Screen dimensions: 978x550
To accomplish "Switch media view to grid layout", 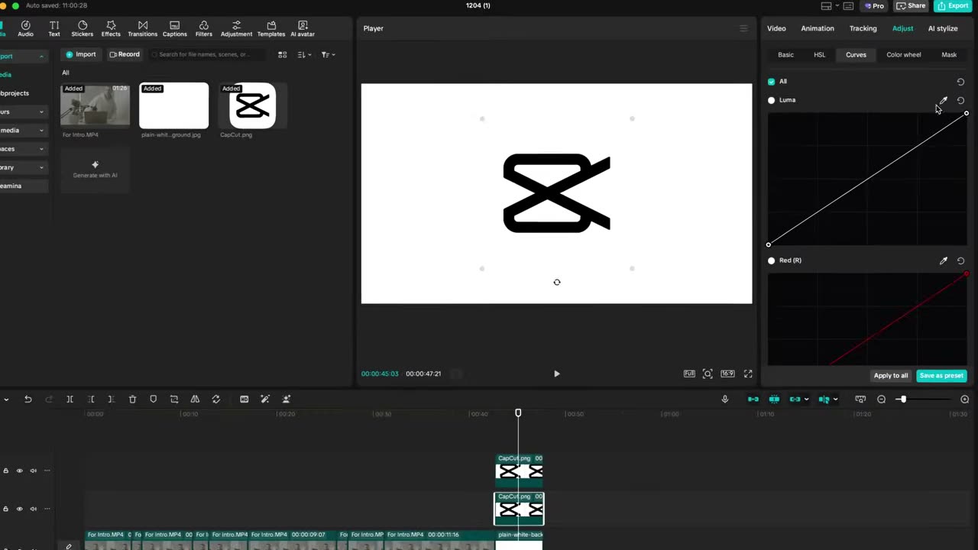I will coord(282,54).
